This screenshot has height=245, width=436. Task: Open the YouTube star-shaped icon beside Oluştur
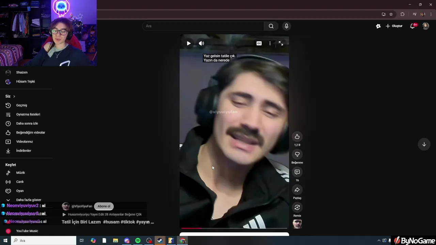[x=378, y=26]
